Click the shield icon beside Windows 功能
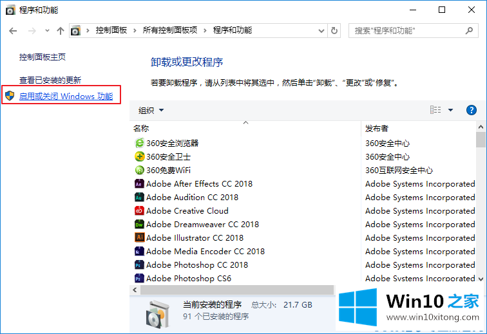This screenshot has width=487, height=334. pos(10,96)
